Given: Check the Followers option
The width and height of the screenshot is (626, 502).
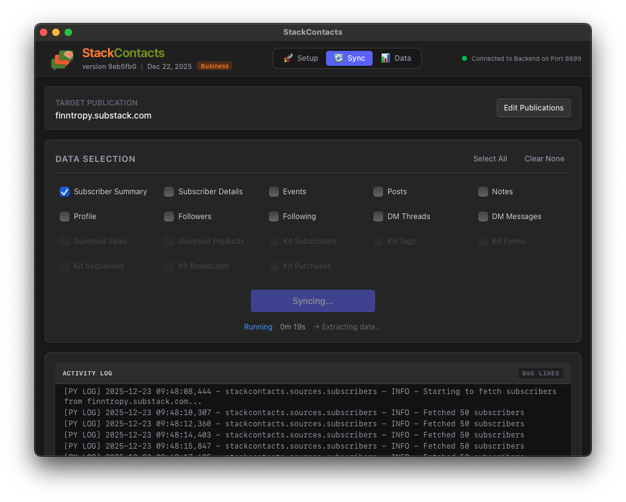Looking at the screenshot, I should [169, 217].
